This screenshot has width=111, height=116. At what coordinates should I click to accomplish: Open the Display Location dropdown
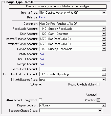click(73, 105)
